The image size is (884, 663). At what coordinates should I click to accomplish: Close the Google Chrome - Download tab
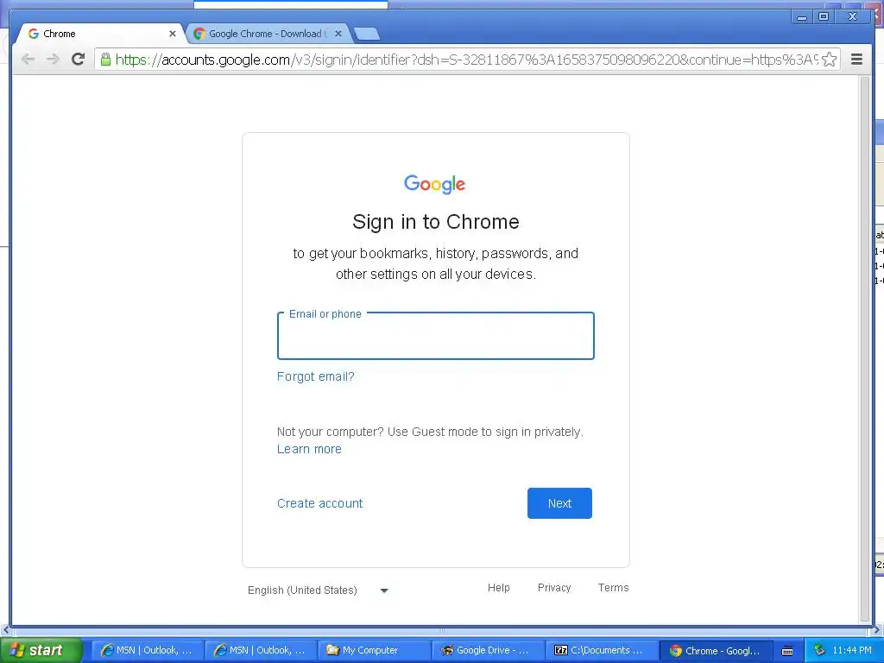tap(338, 34)
